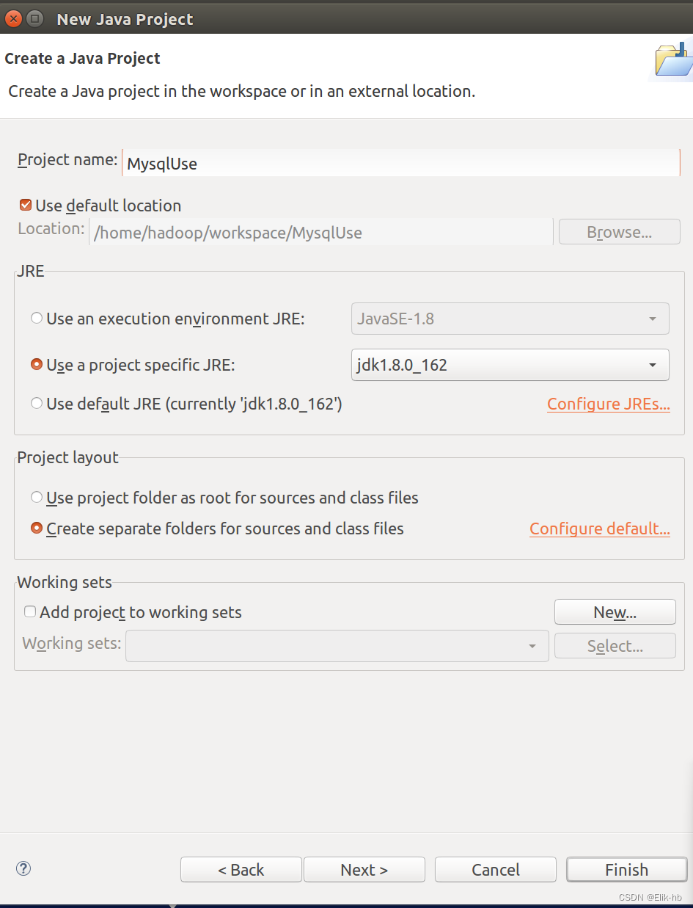The height and width of the screenshot is (908, 693).
Task: Select Use default JRE radio button
Action: pyautogui.click(x=36, y=403)
